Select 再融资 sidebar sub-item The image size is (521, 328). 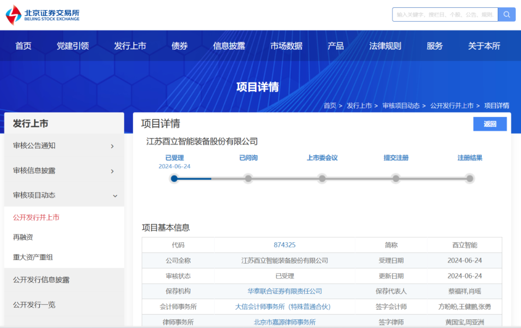[x=23, y=237]
